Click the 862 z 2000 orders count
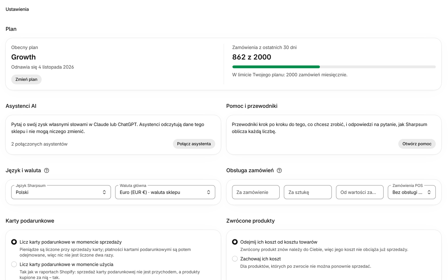Image resolution: width=448 pixels, height=280 pixels. coord(252,57)
